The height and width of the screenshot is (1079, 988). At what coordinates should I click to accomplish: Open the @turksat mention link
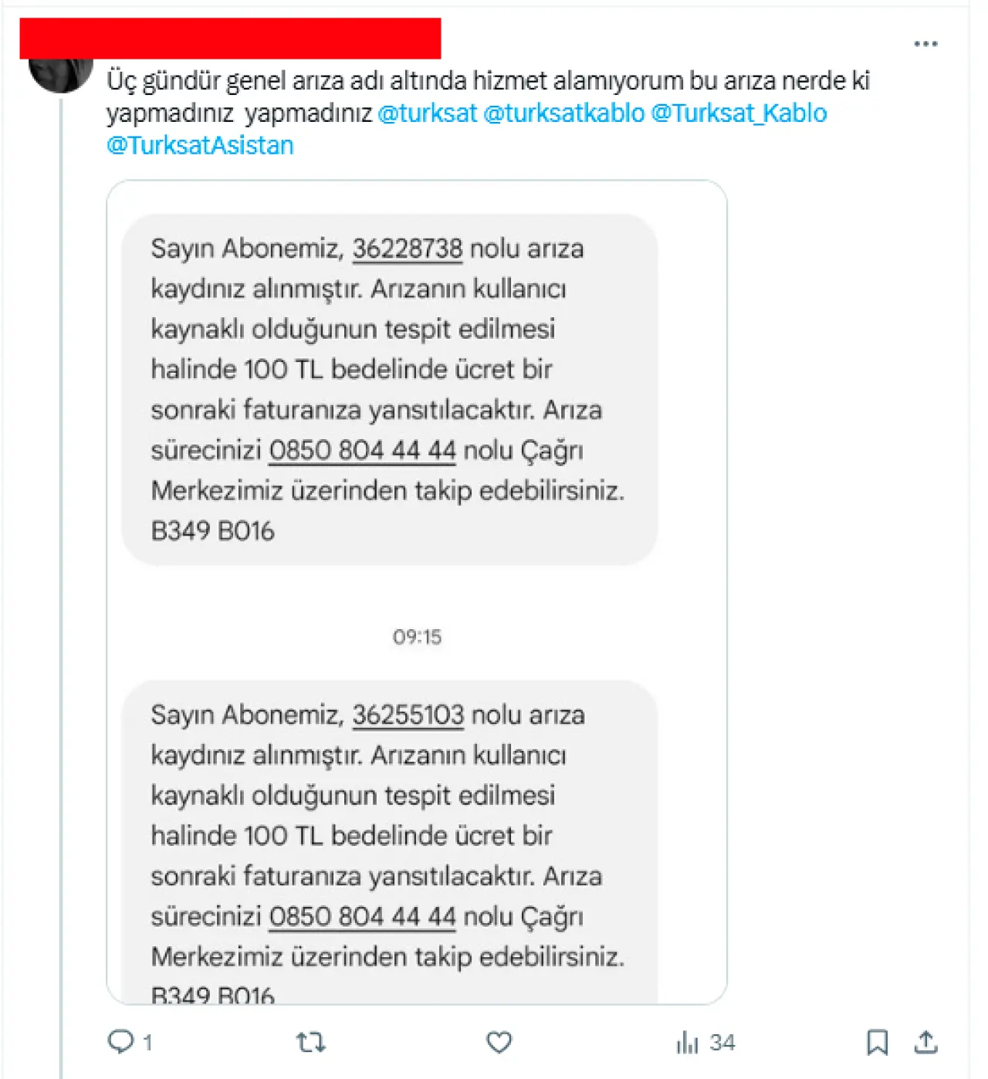428,113
